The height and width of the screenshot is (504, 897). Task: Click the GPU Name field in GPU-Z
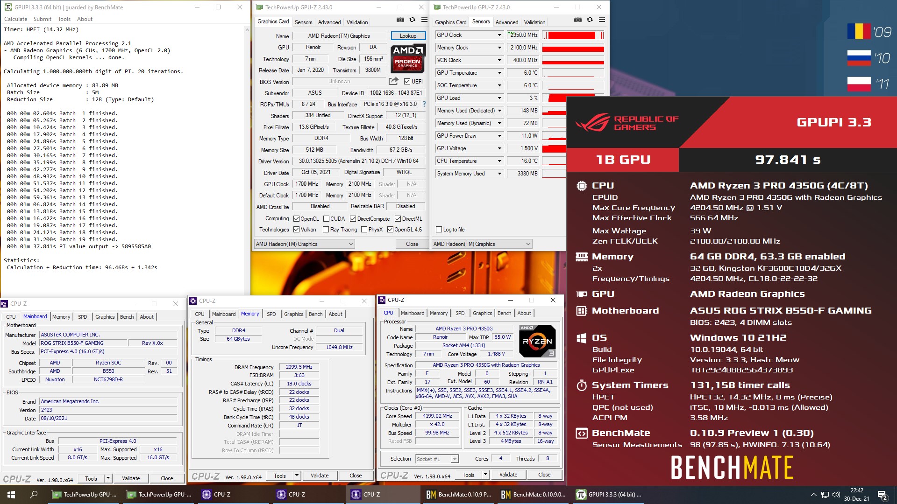pos(339,35)
